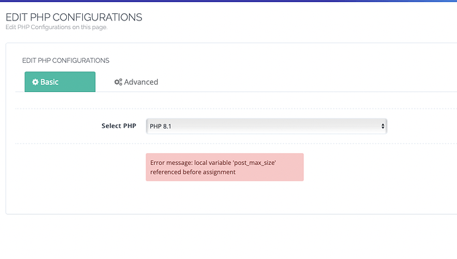The image size is (457, 259).
Task: Switch to the Advanced tab
Action: [x=136, y=82]
